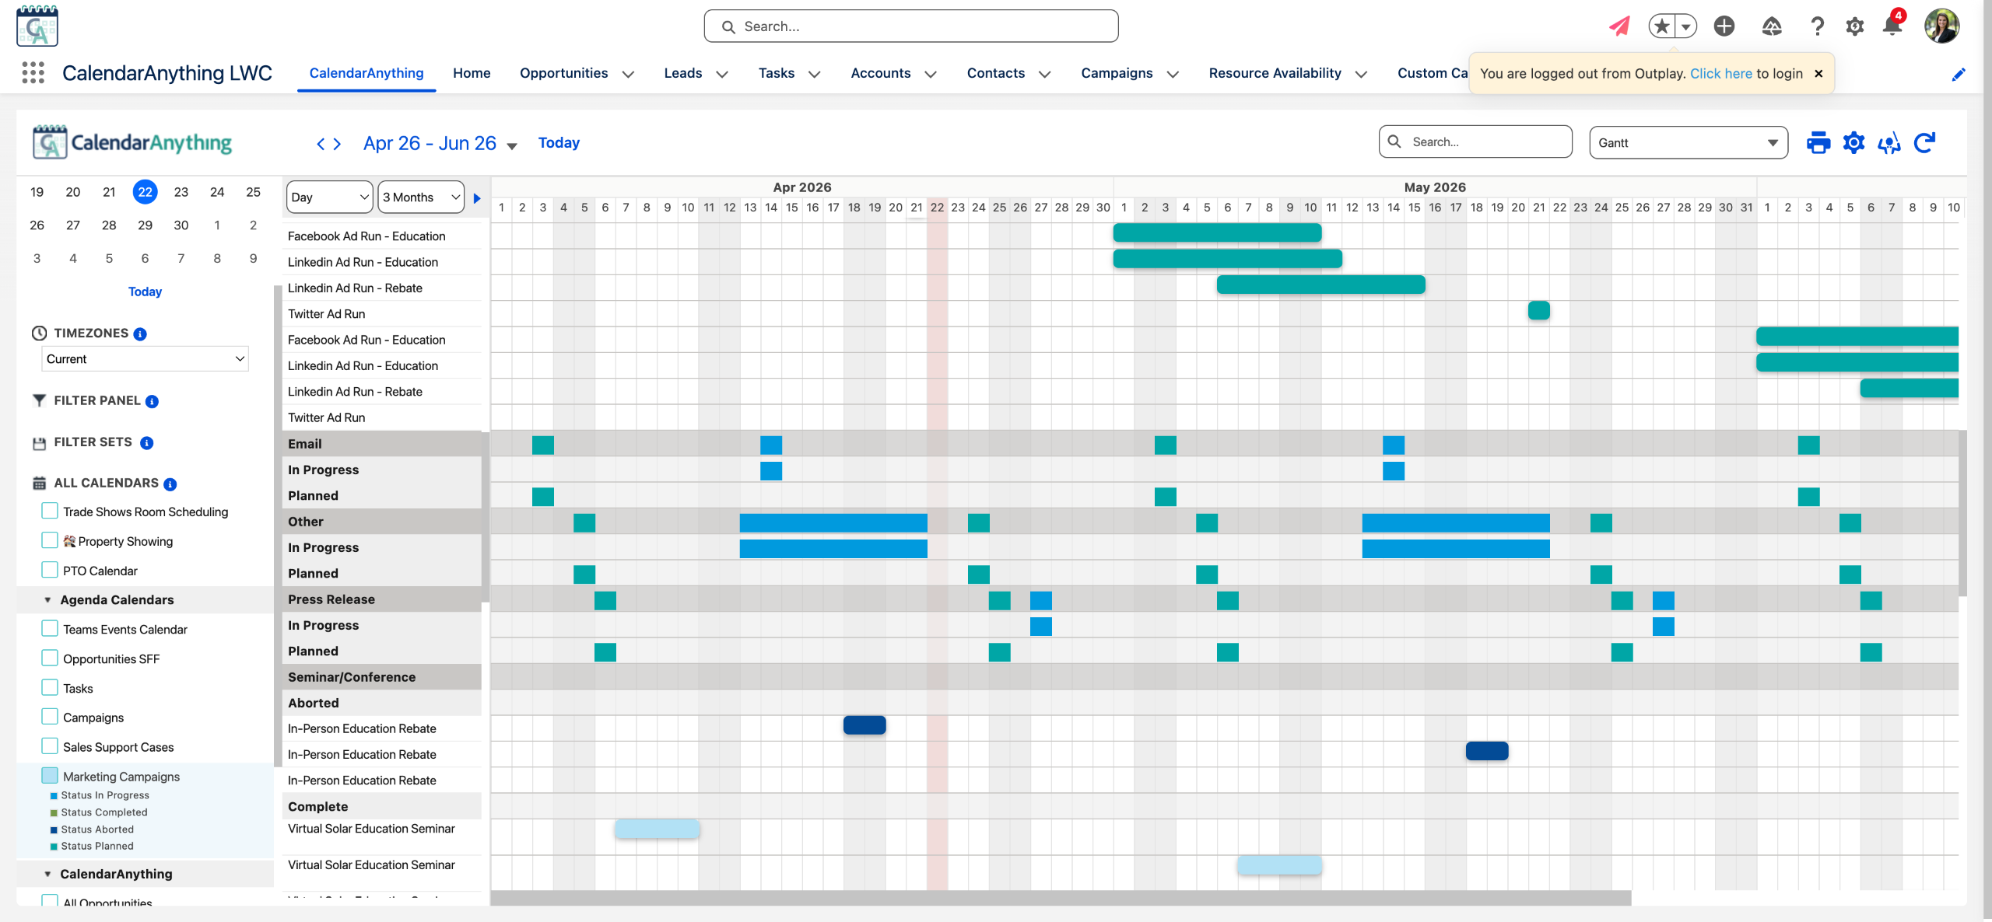The image size is (1992, 922).
Task: Open the Gantt view dropdown
Action: [x=1688, y=143]
